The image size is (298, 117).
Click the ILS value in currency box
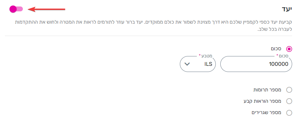[x=208, y=64]
